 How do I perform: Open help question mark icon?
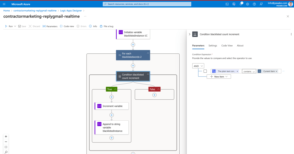[x=254, y=4]
